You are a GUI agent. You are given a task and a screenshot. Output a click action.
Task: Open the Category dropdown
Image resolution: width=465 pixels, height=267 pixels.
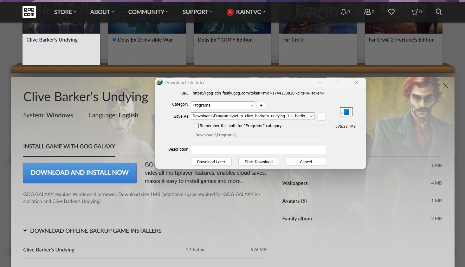[x=223, y=105]
